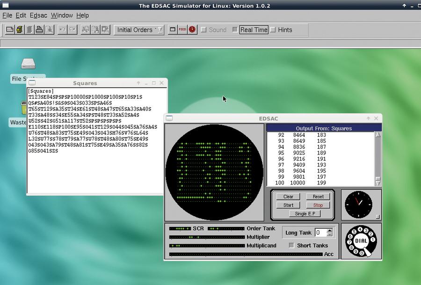Click the SCR register display bar
The width and height of the screenshot is (421, 285).
tap(180, 228)
